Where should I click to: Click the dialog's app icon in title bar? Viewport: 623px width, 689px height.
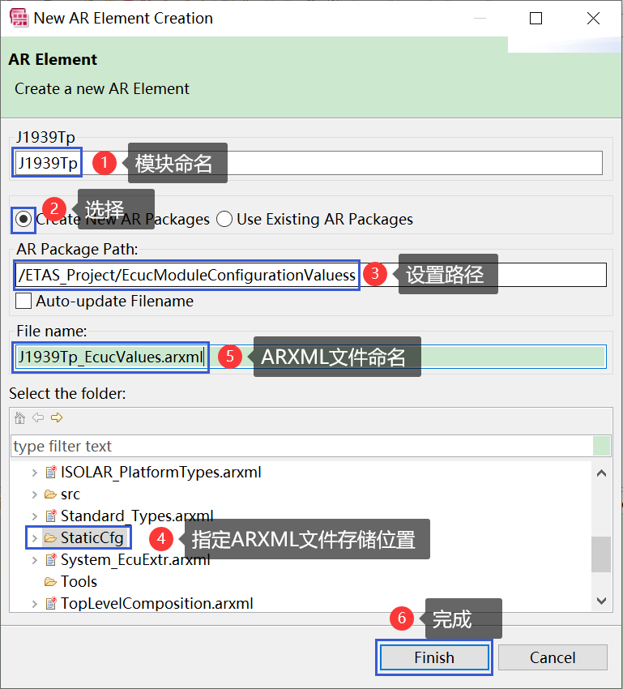pos(19,18)
